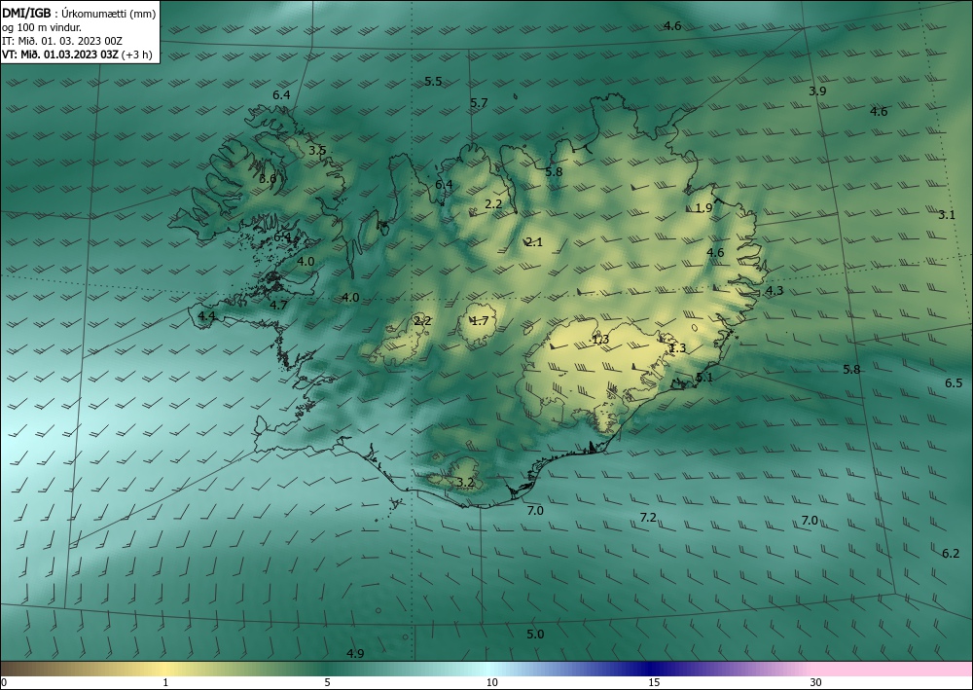Select the 5.8 value on the north coast
The image size is (973, 690).
coord(554,172)
